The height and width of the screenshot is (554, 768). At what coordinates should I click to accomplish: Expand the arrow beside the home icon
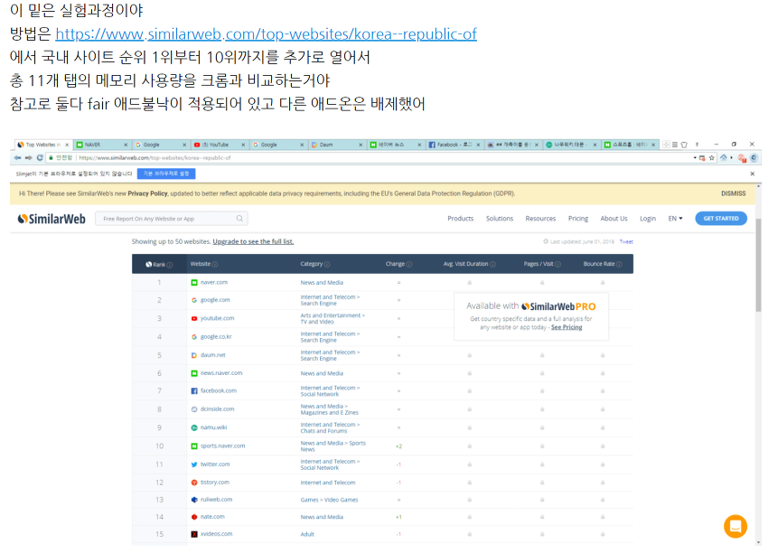coord(731,158)
